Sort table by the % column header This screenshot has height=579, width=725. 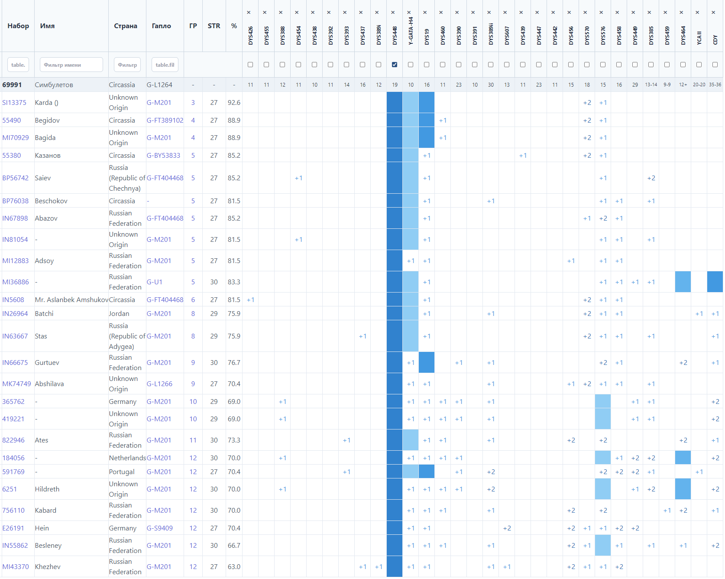pyautogui.click(x=234, y=26)
